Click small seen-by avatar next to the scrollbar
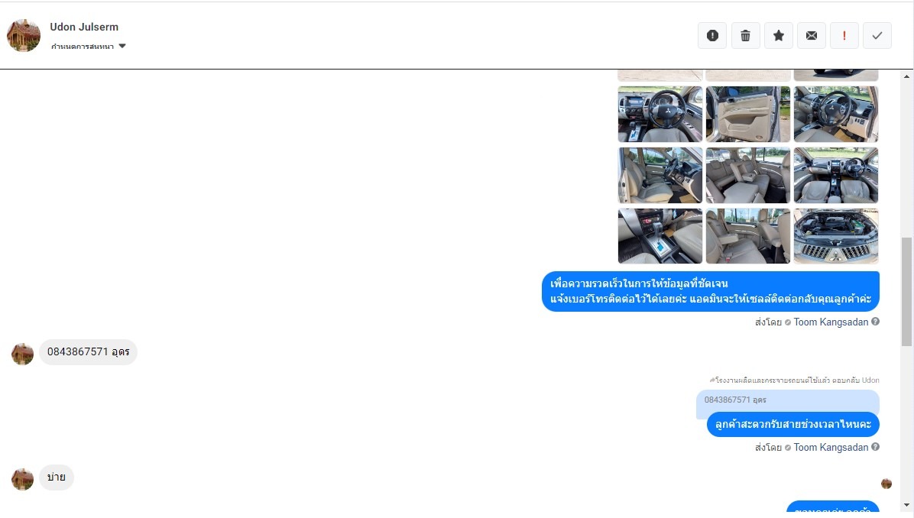The height and width of the screenshot is (518, 914). [x=886, y=484]
